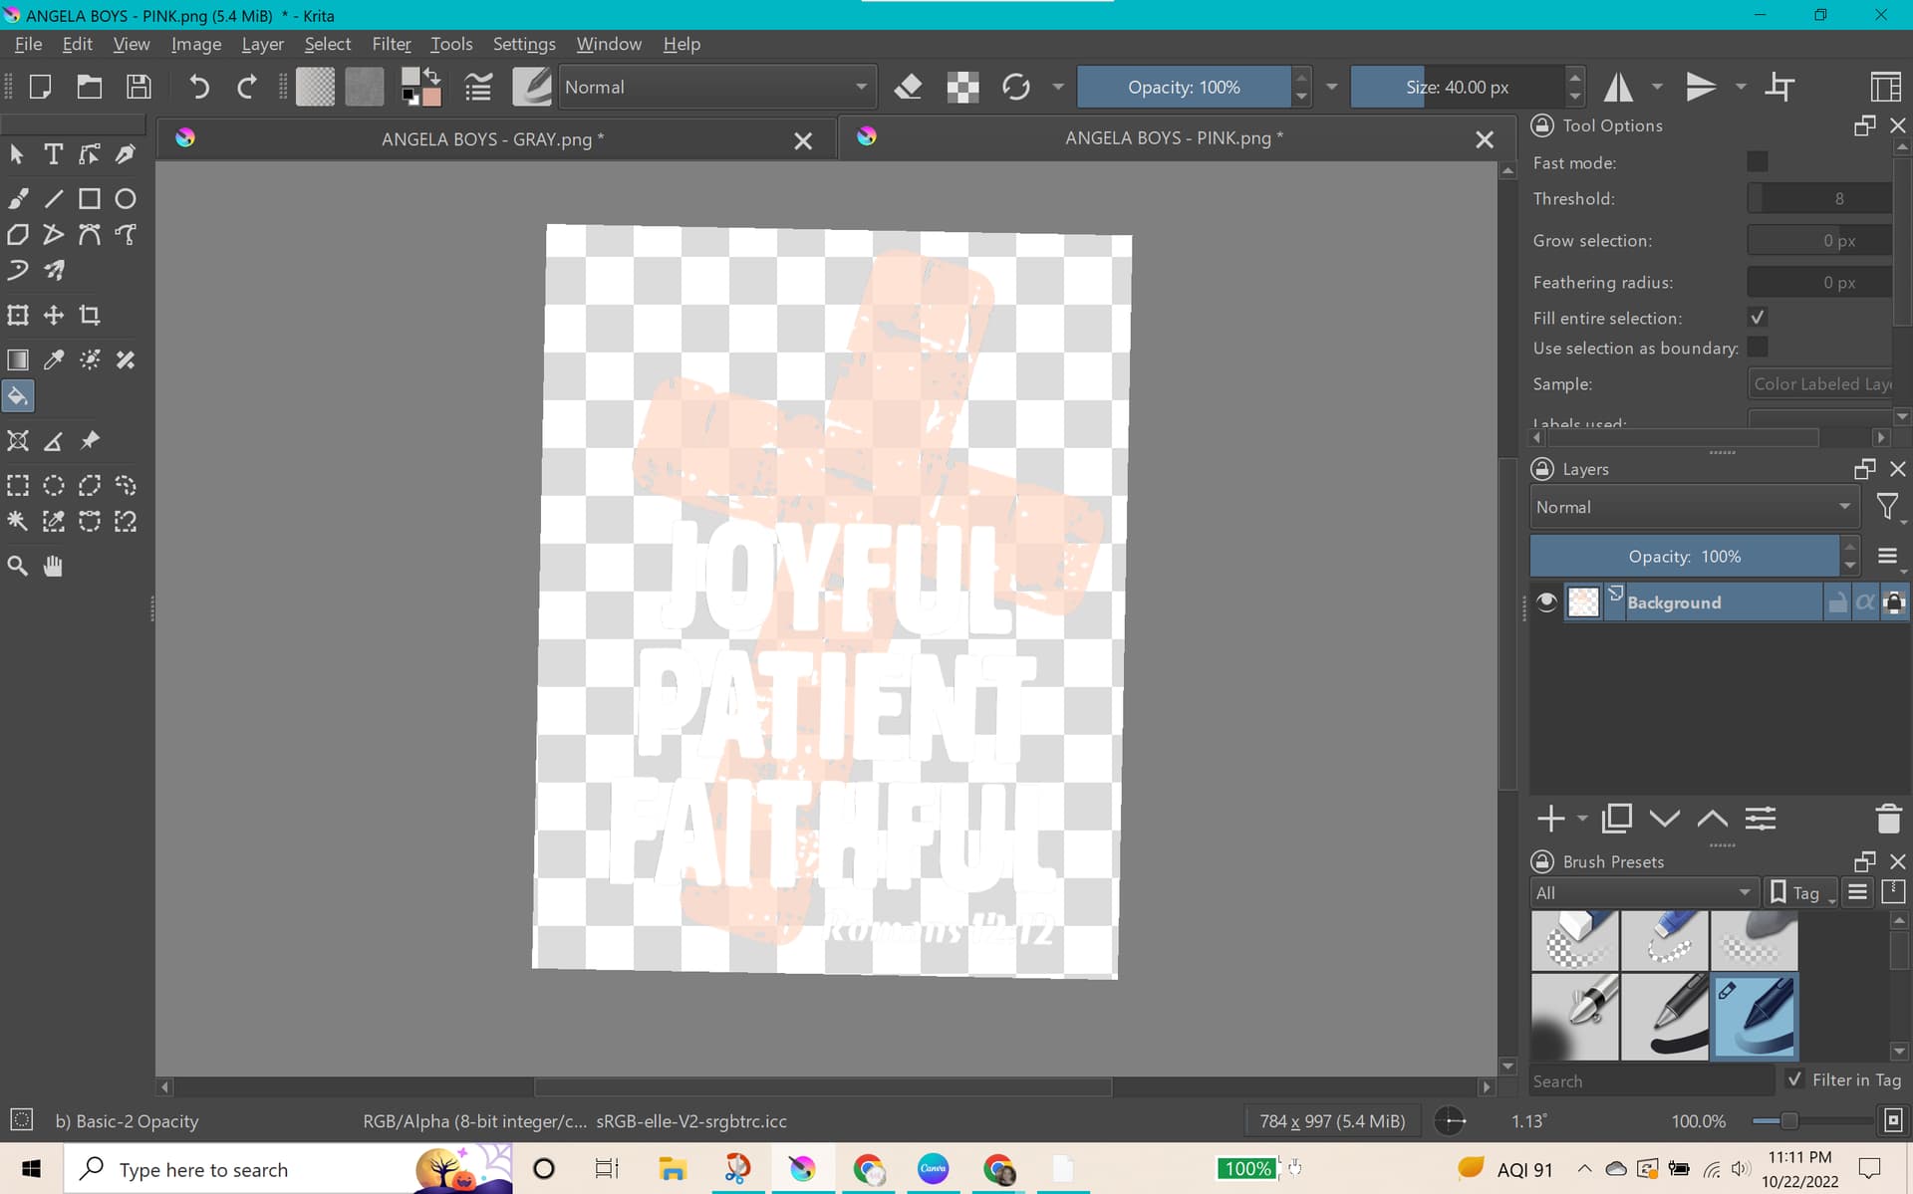This screenshot has width=1913, height=1194.
Task: Select the Color Sampler eyedropper tool
Action: (54, 359)
